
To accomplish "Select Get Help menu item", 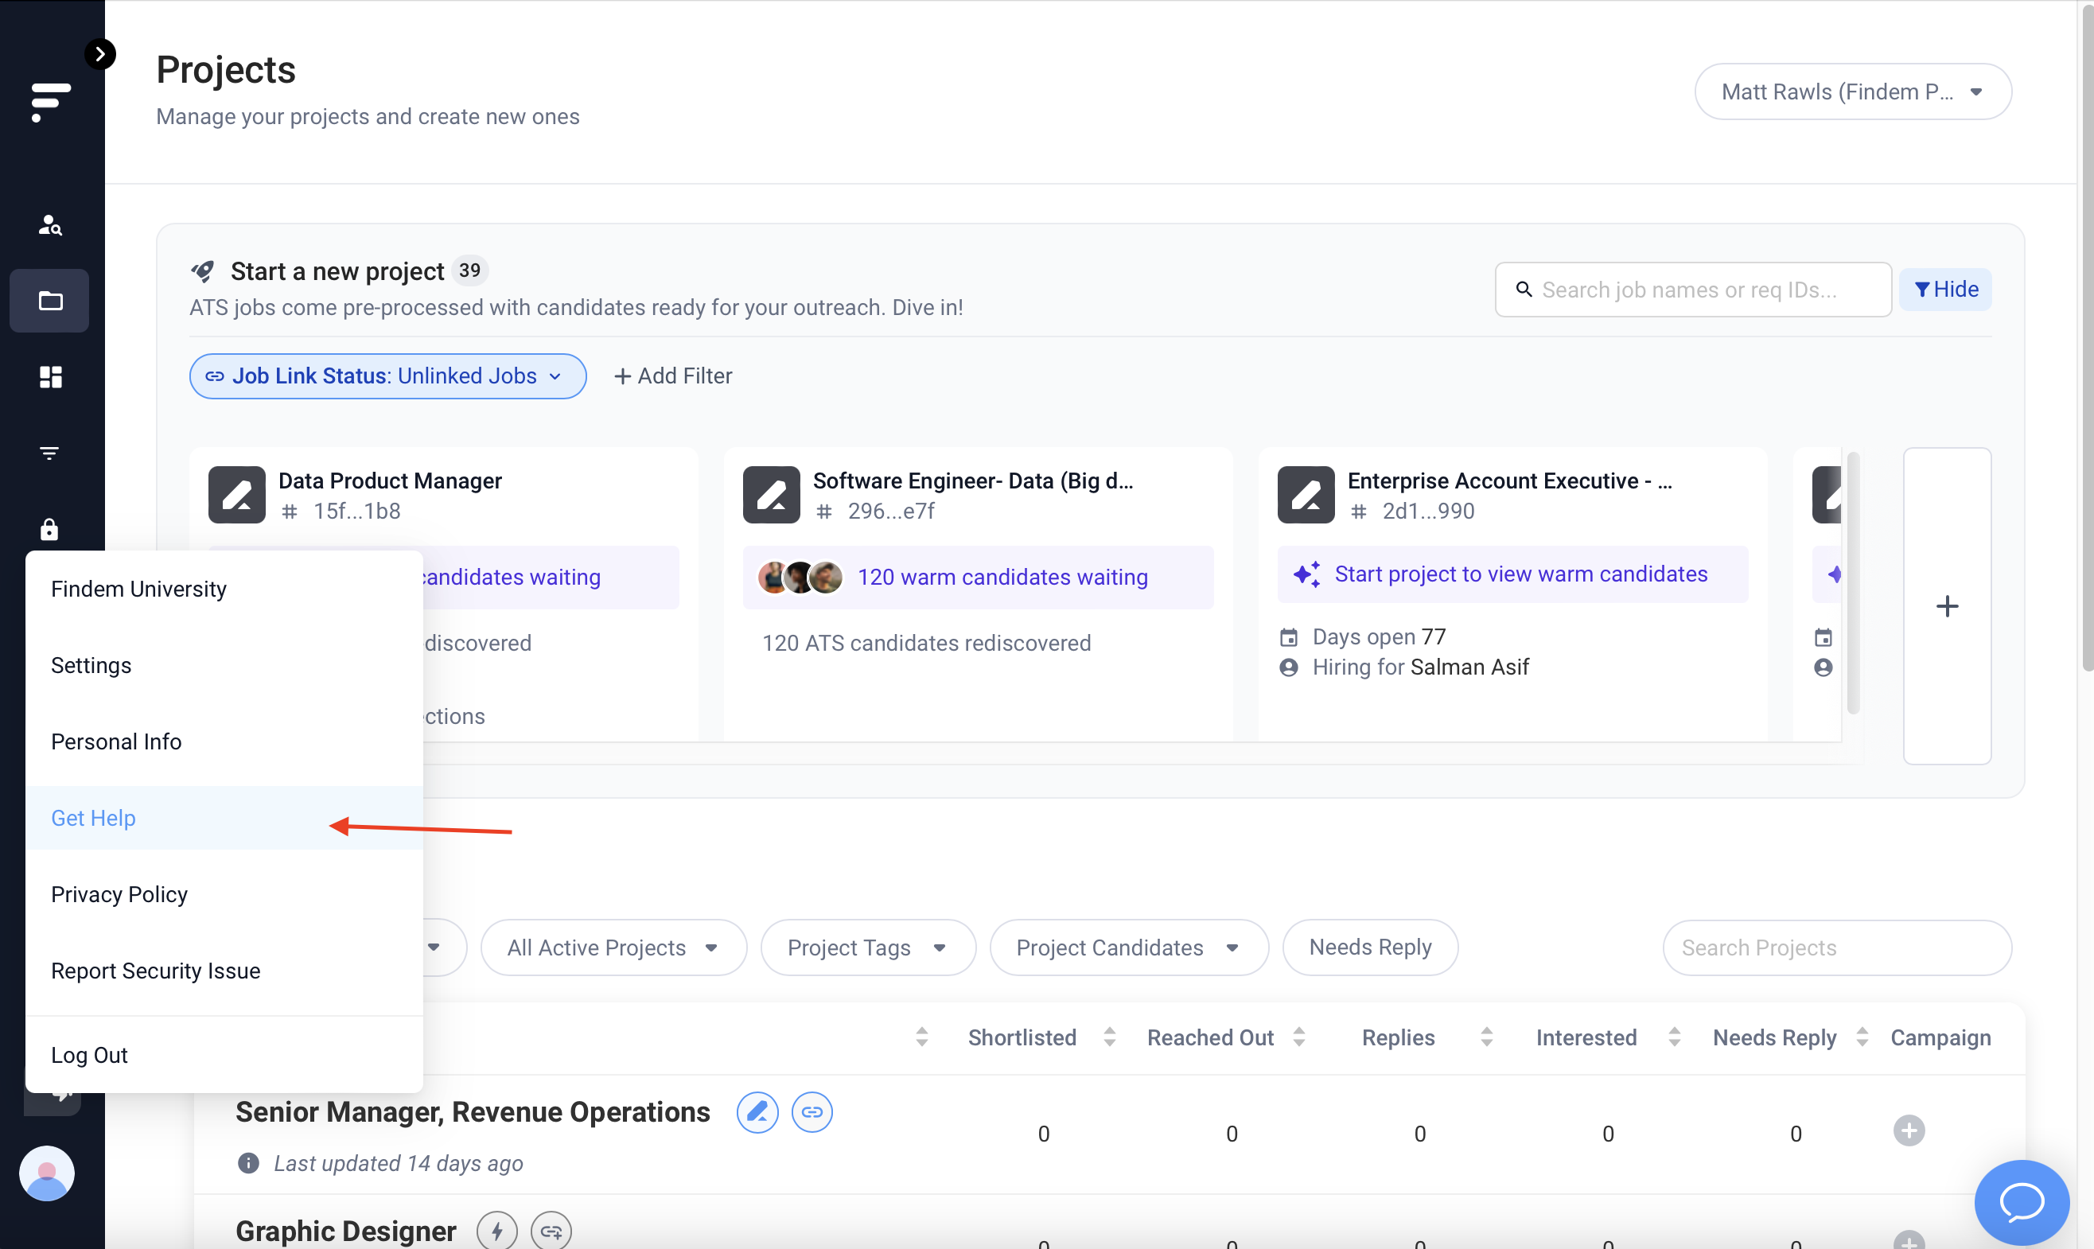I will coord(224,818).
